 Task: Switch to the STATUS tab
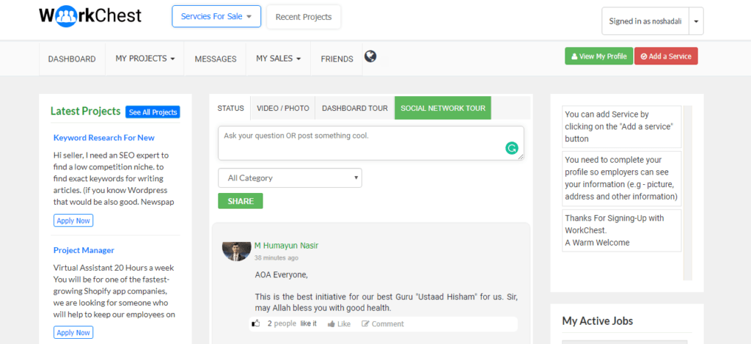click(x=230, y=109)
